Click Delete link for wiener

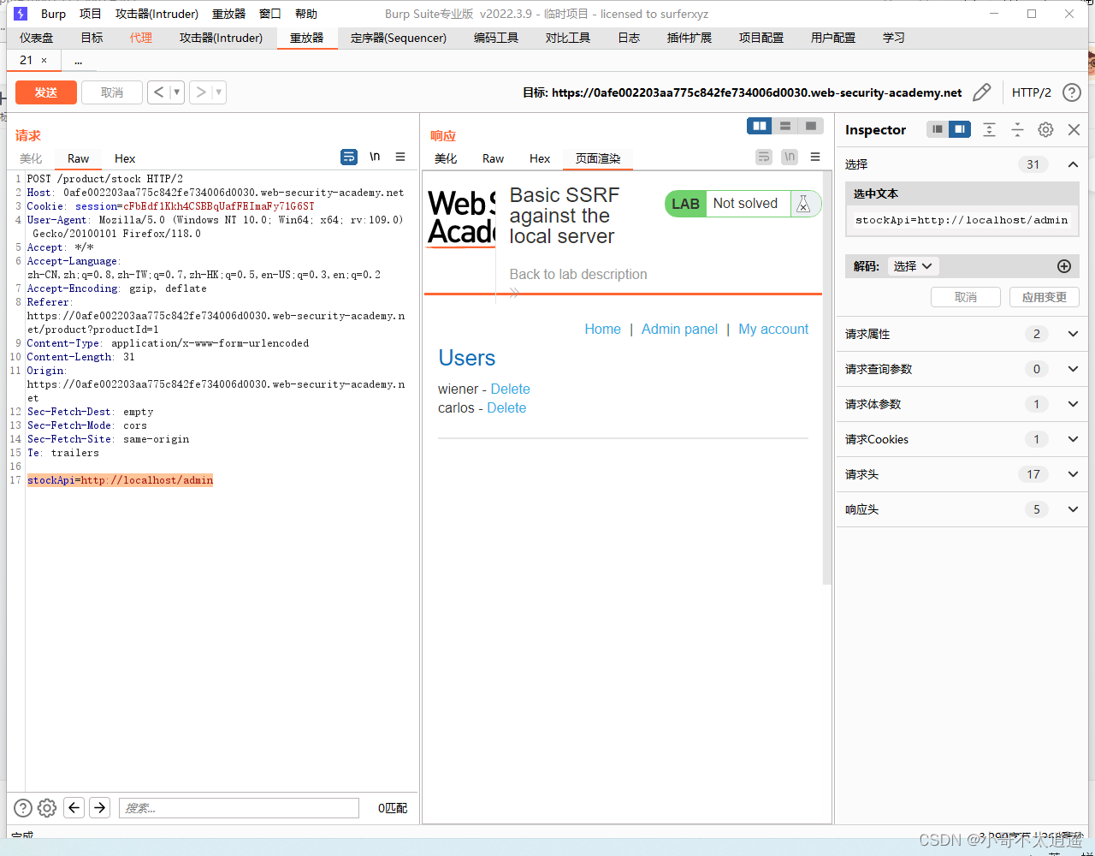coord(511,389)
